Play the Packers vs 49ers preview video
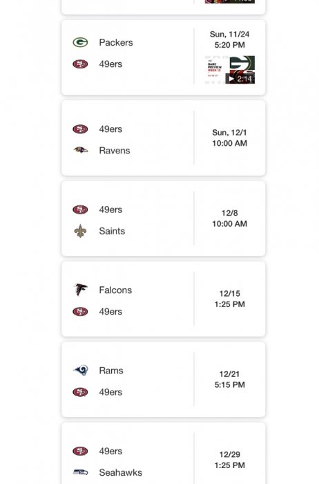Screen dimensions: 319x484 240,79
